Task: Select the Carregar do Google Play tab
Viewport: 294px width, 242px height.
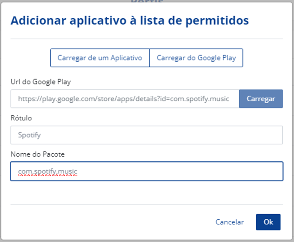Action: pyautogui.click(x=196, y=58)
